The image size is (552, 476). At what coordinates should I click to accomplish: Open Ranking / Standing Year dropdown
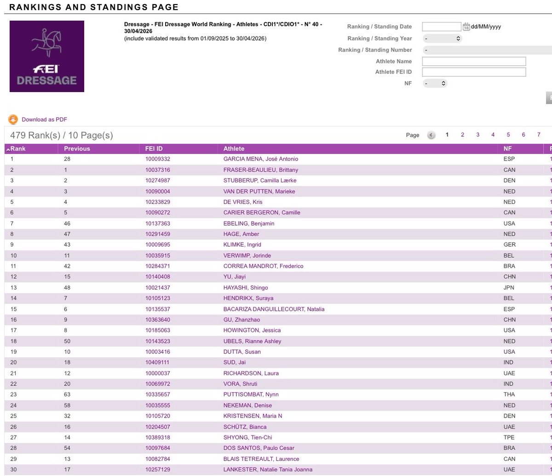tap(442, 39)
